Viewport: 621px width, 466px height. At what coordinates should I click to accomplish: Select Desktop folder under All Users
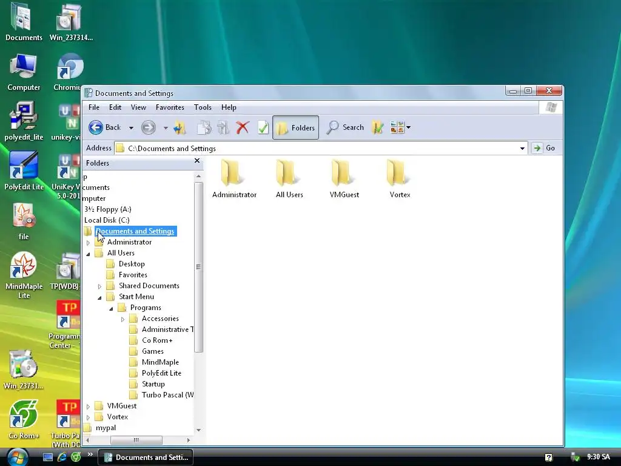tap(132, 264)
